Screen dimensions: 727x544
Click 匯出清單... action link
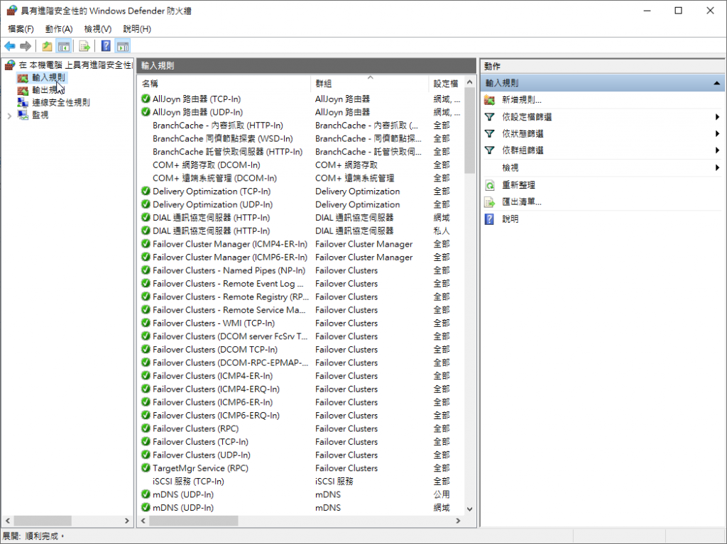(x=522, y=201)
